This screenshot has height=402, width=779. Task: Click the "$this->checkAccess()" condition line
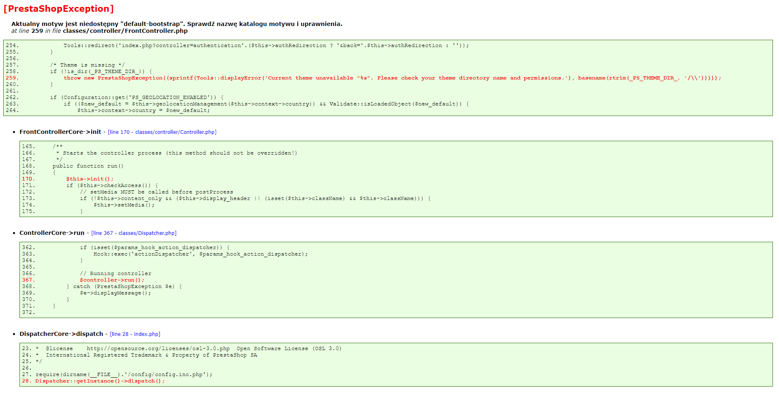pyautogui.click(x=112, y=185)
